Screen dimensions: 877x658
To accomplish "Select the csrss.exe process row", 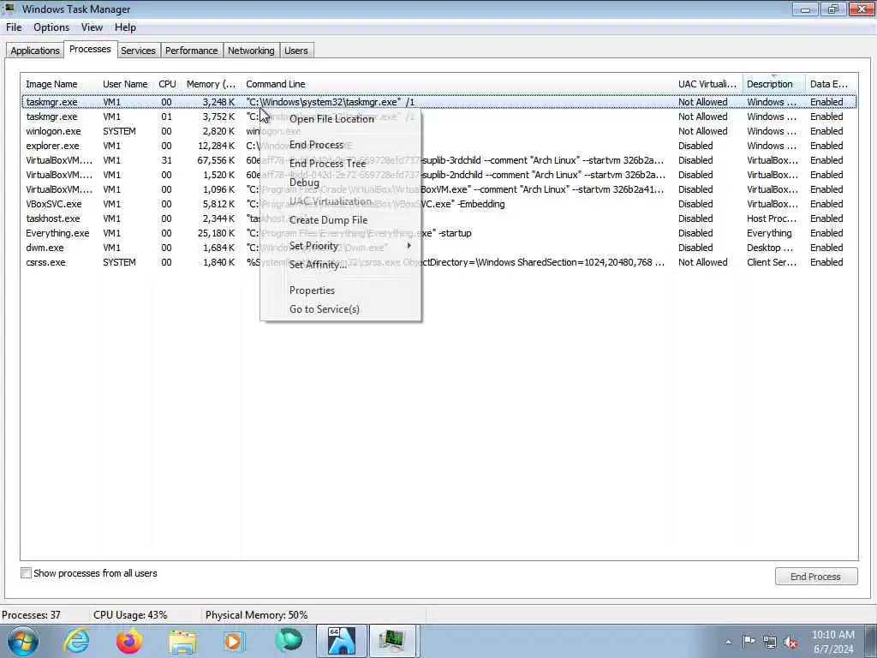I will click(439, 262).
